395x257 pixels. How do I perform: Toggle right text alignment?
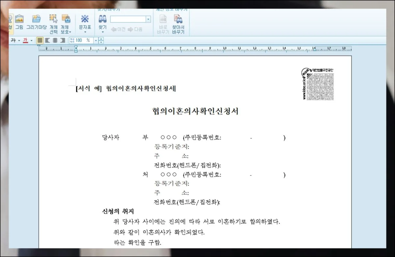coord(62,40)
